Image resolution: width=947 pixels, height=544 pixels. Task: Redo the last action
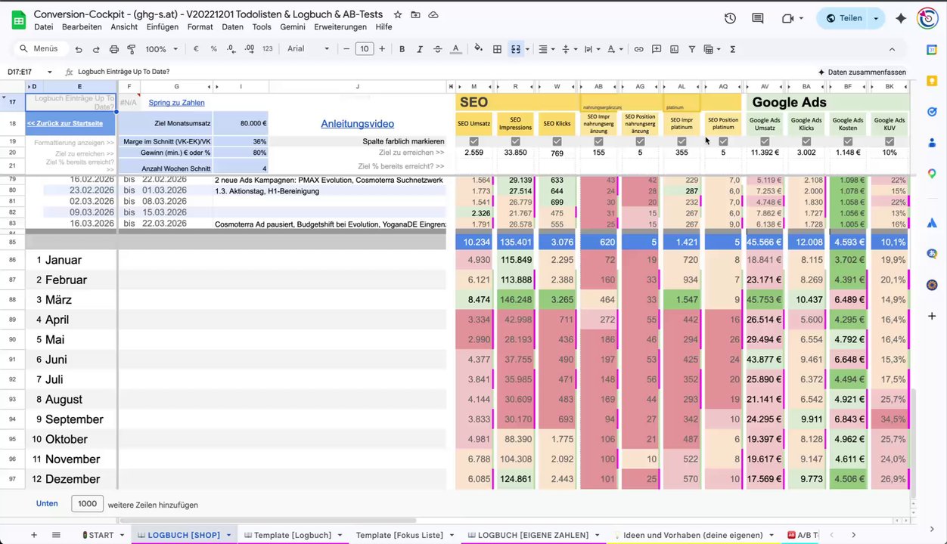[96, 49]
